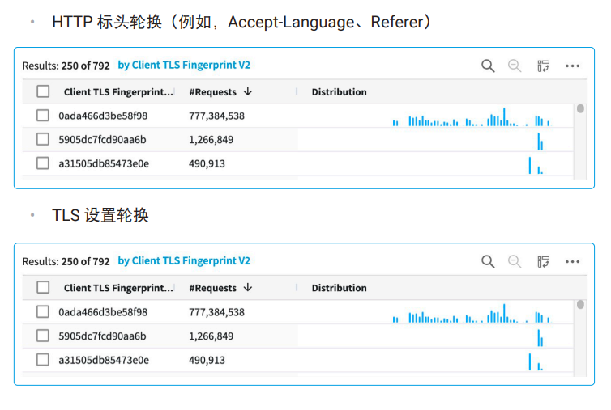
Task: Open the three-dot more menu in the top panel
Action: pyautogui.click(x=572, y=66)
